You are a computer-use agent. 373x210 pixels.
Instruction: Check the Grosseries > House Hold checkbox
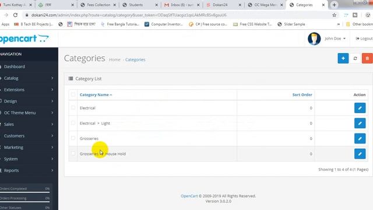pos(73,153)
